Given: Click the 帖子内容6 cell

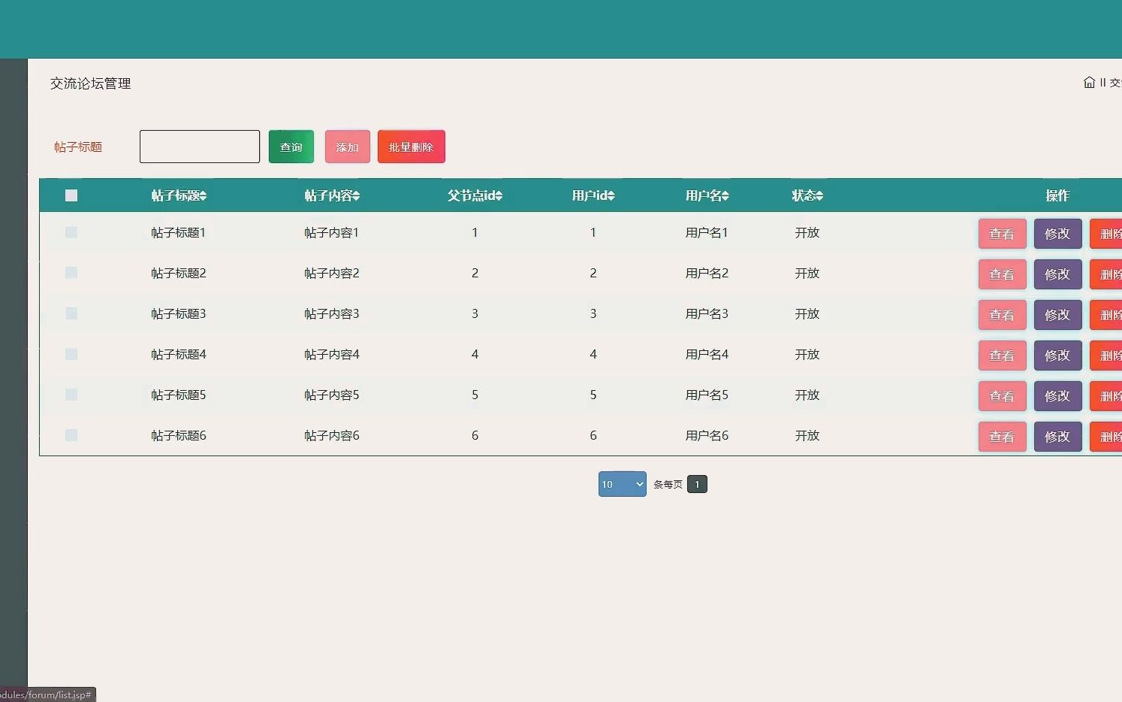Looking at the screenshot, I should click(x=332, y=435).
